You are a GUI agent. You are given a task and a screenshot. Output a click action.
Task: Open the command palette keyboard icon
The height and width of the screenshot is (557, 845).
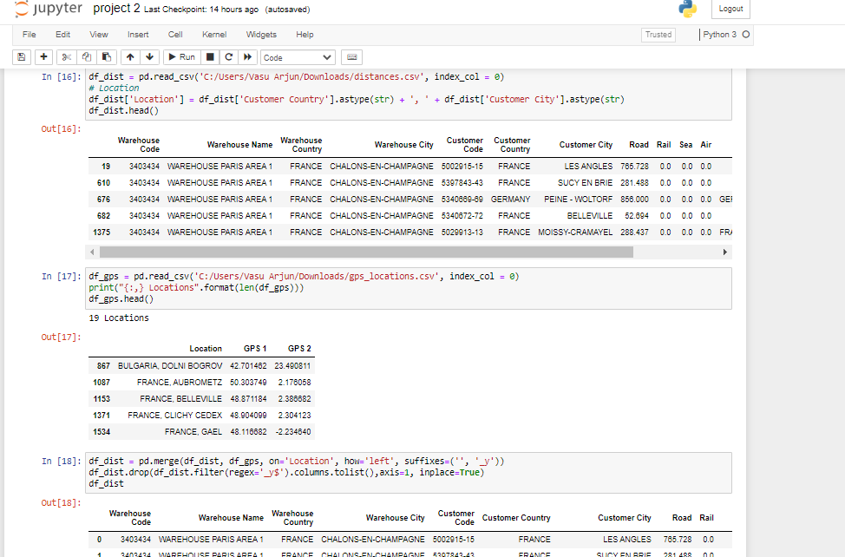pos(352,57)
